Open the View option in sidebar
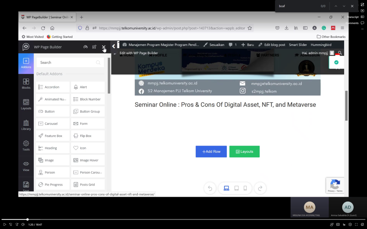Viewport: 367px width, 229px height. [x=26, y=166]
